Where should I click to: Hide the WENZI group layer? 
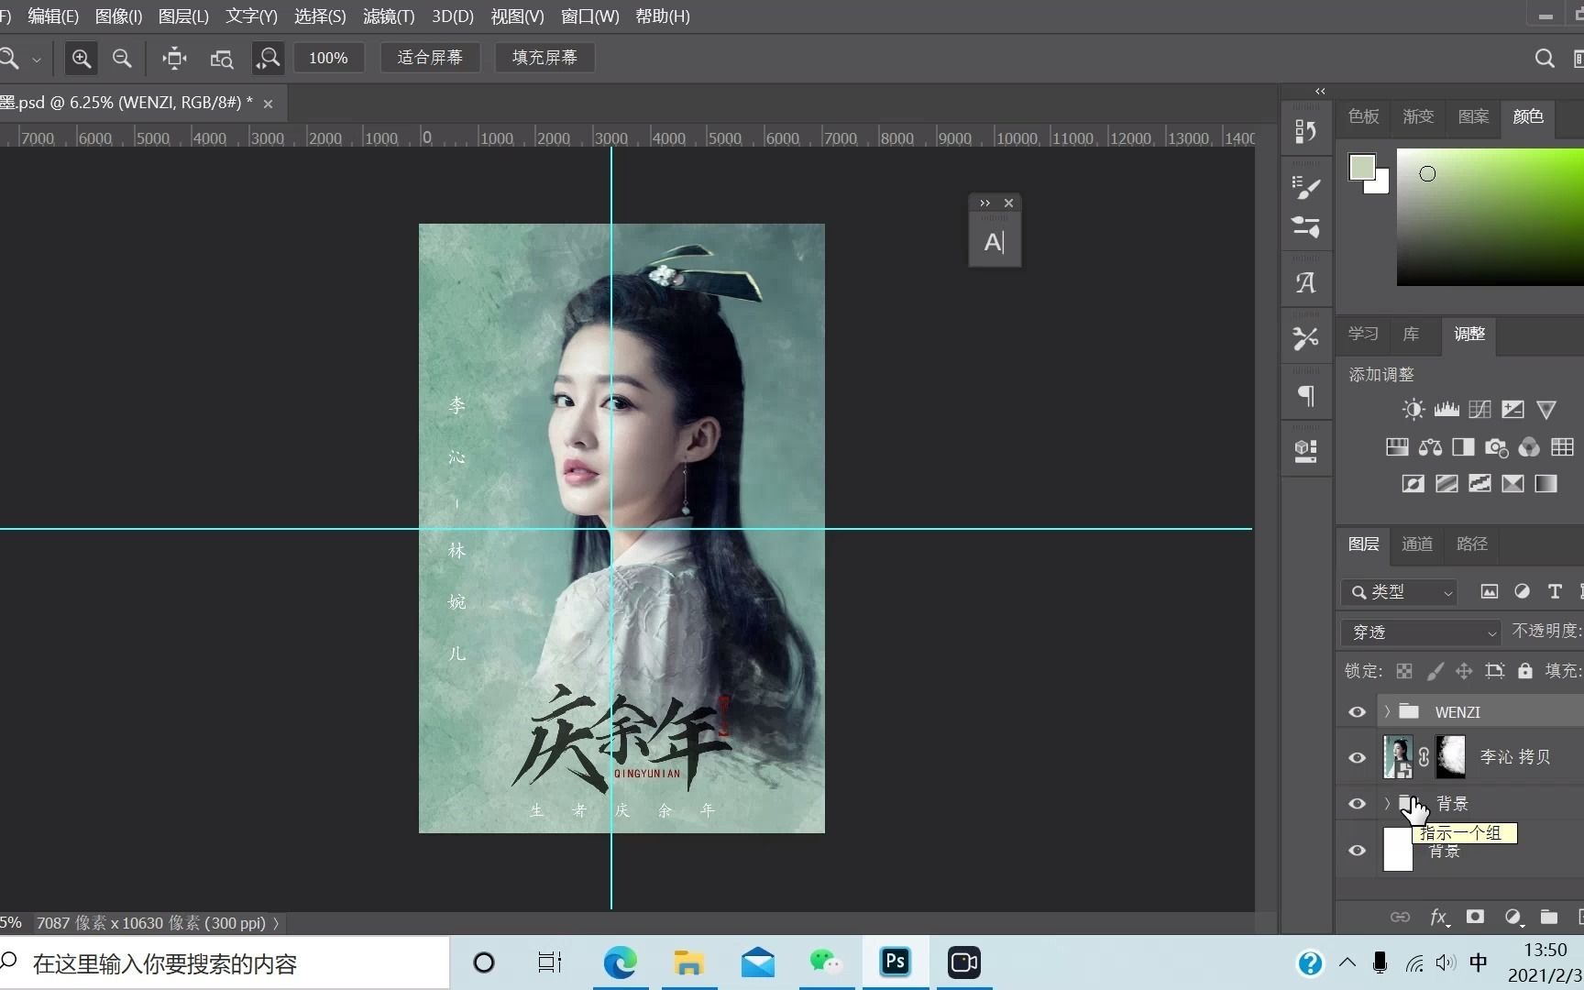(x=1358, y=712)
